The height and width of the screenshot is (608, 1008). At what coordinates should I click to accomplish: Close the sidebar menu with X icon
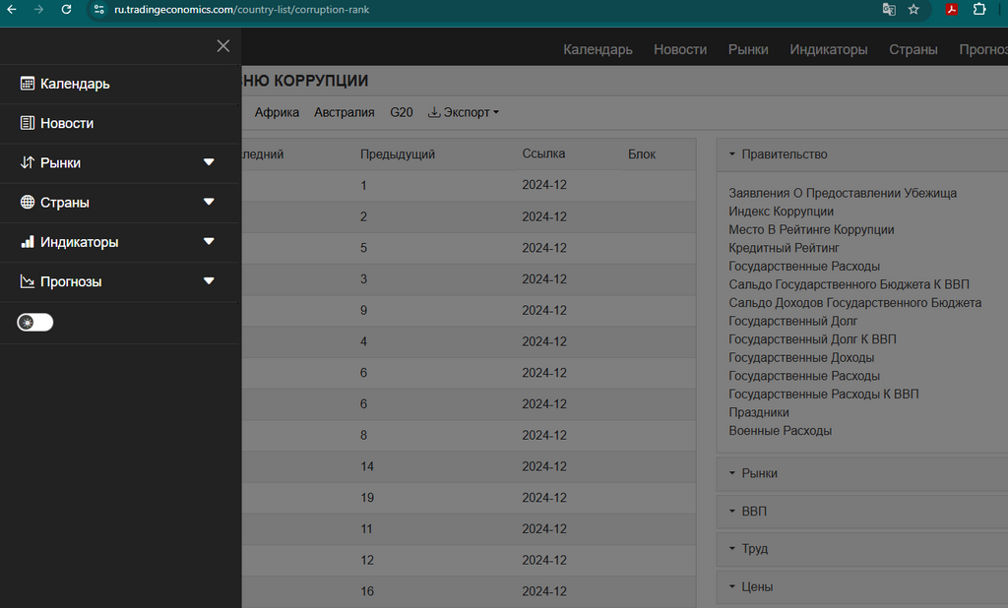click(x=223, y=45)
